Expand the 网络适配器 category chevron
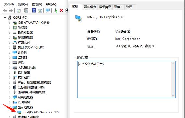 [10, 97]
